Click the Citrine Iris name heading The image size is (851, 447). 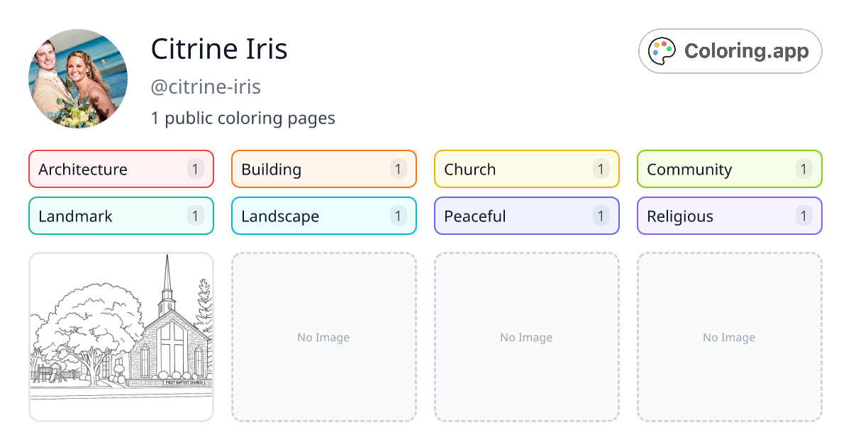tap(219, 50)
